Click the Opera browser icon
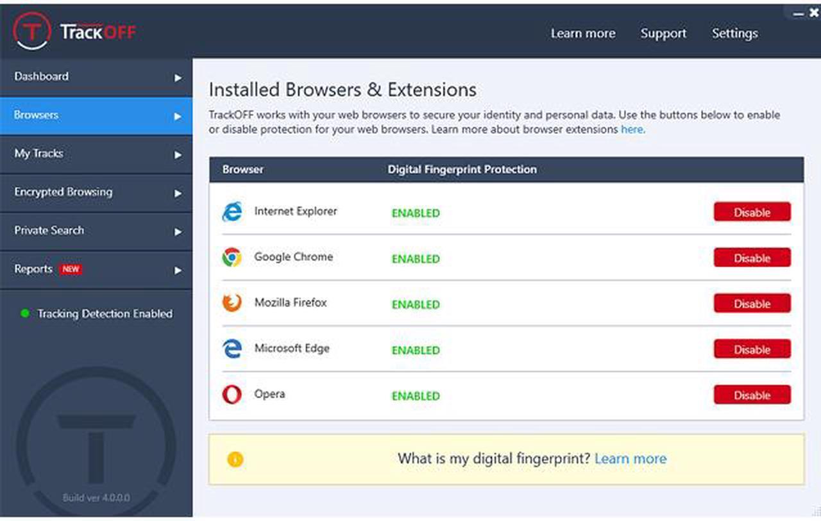 tap(232, 394)
